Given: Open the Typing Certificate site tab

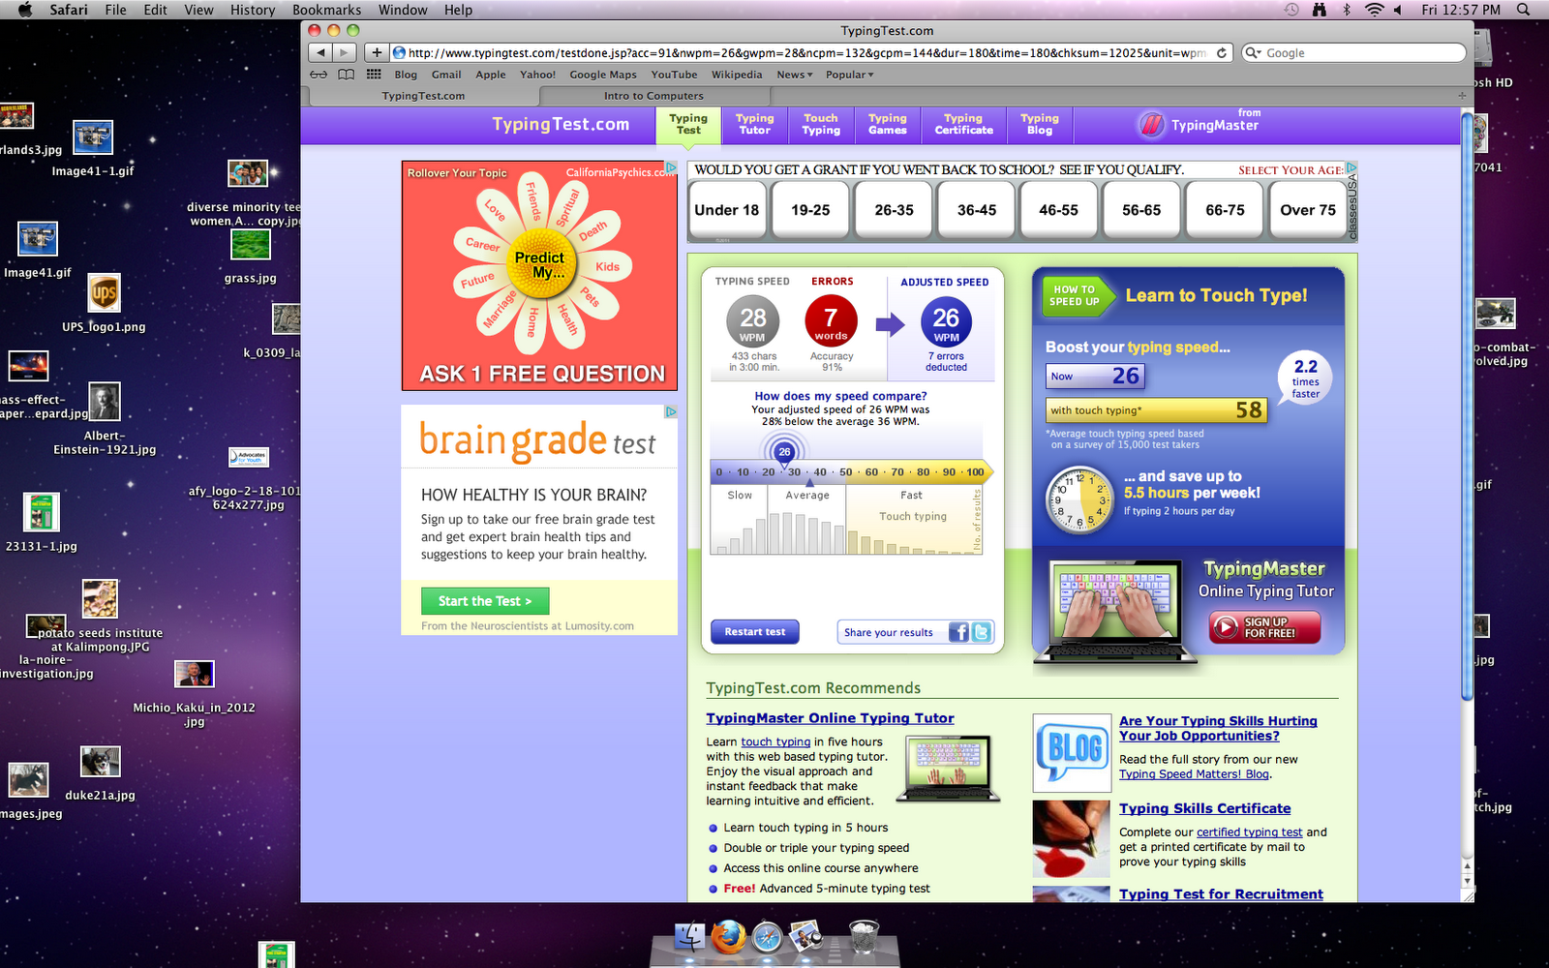Looking at the screenshot, I should (x=963, y=124).
